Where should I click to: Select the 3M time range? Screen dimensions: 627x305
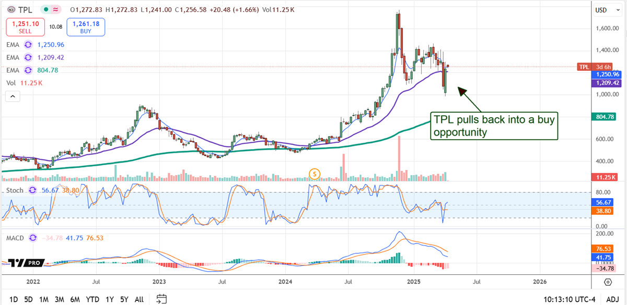59,299
